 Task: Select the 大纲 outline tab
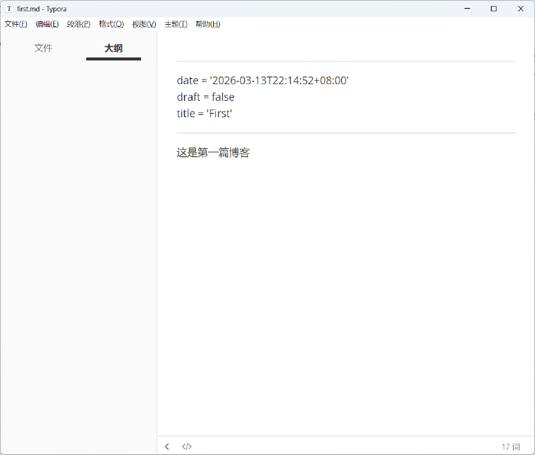pos(113,47)
